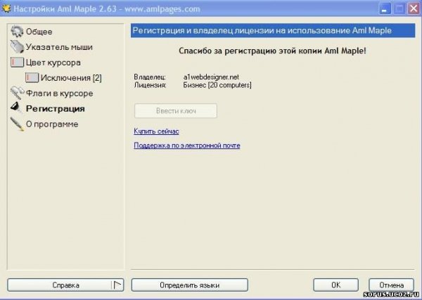Click the icon beside Исключения [2]
422x300 pixels.
32,78
